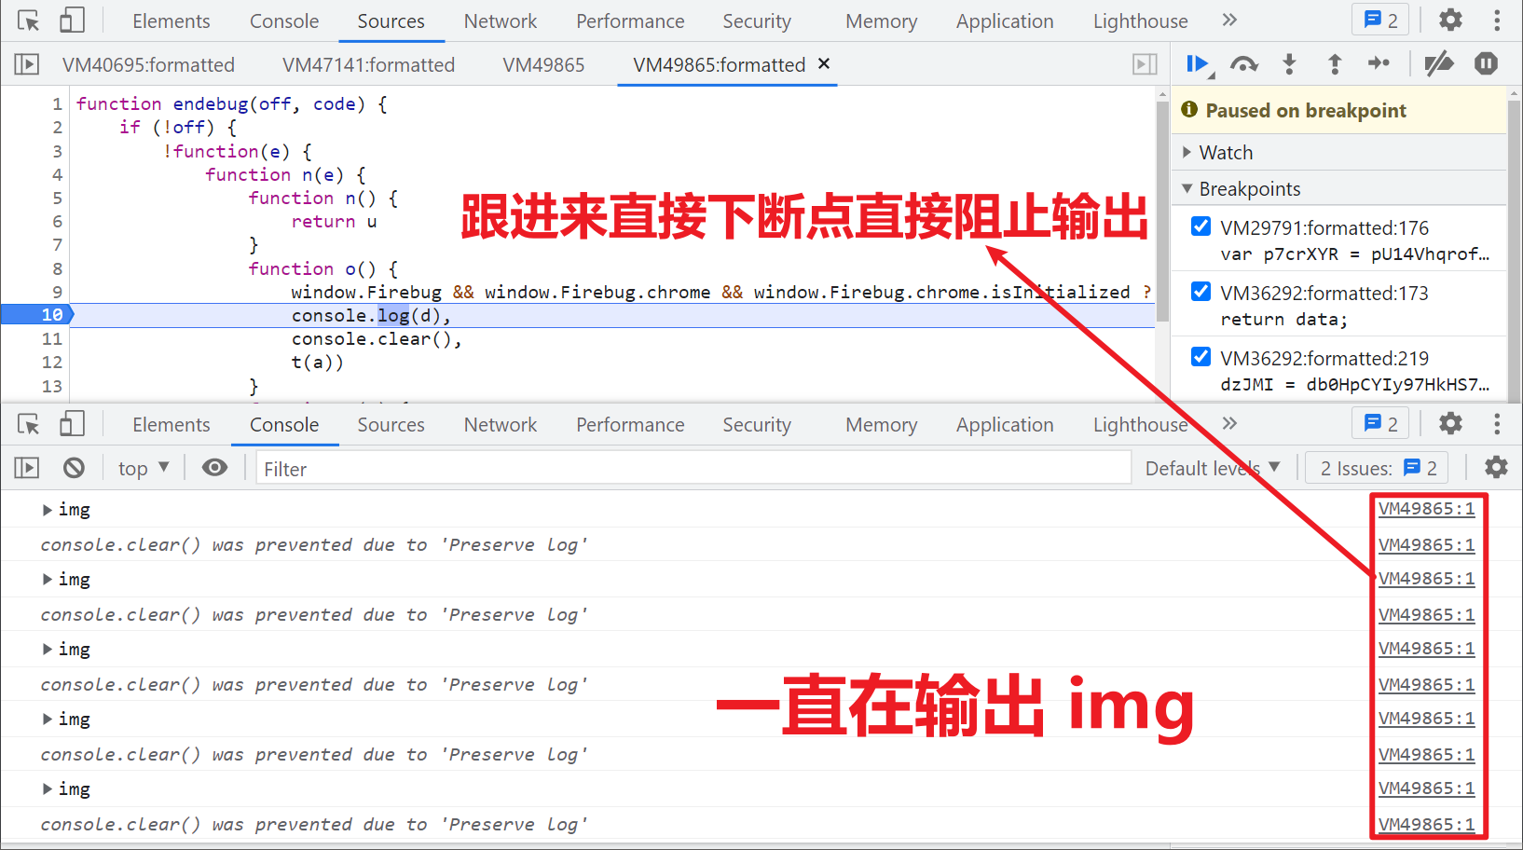The image size is (1523, 850).
Task: Click the code editor vertical scrollbar
Action: point(1162,211)
